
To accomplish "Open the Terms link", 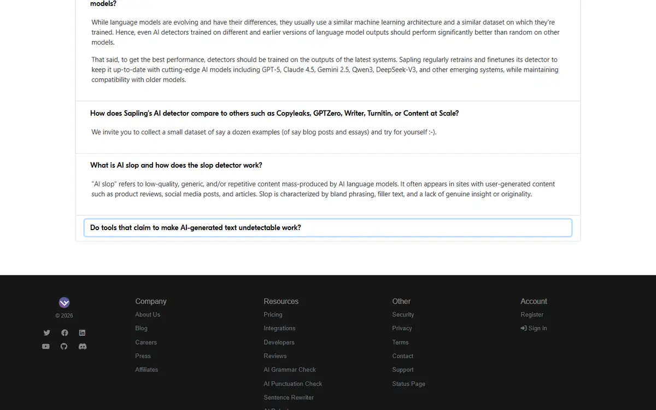I will [x=400, y=342].
